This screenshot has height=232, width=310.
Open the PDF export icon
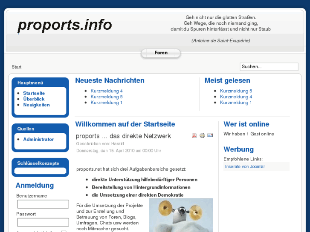194,135
